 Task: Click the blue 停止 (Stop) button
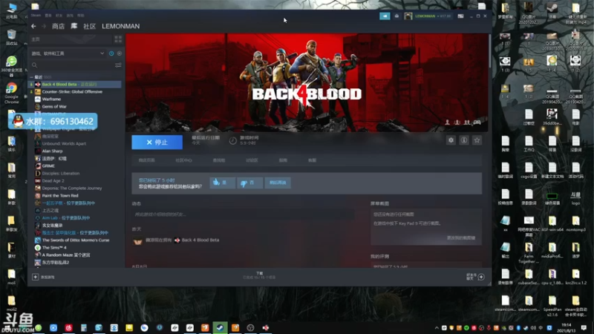(x=157, y=143)
